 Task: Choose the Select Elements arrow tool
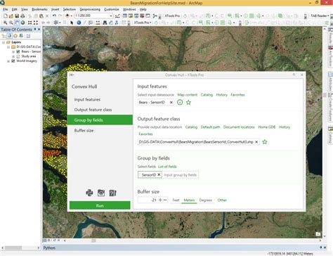tap(72, 23)
